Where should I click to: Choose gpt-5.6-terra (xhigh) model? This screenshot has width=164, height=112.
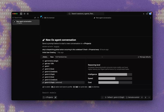63,61
